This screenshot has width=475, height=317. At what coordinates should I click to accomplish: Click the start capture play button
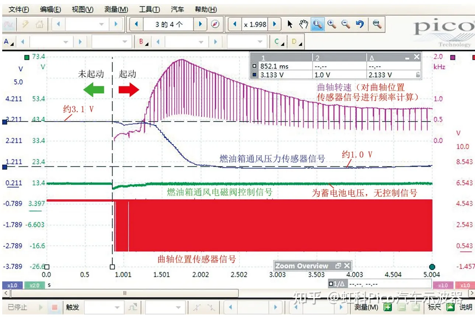click(x=41, y=307)
